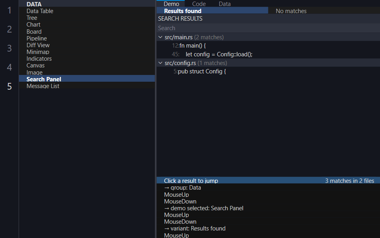The height and width of the screenshot is (238, 380).
Task: Choose group number 5 in left gutter
Action: tap(9, 86)
